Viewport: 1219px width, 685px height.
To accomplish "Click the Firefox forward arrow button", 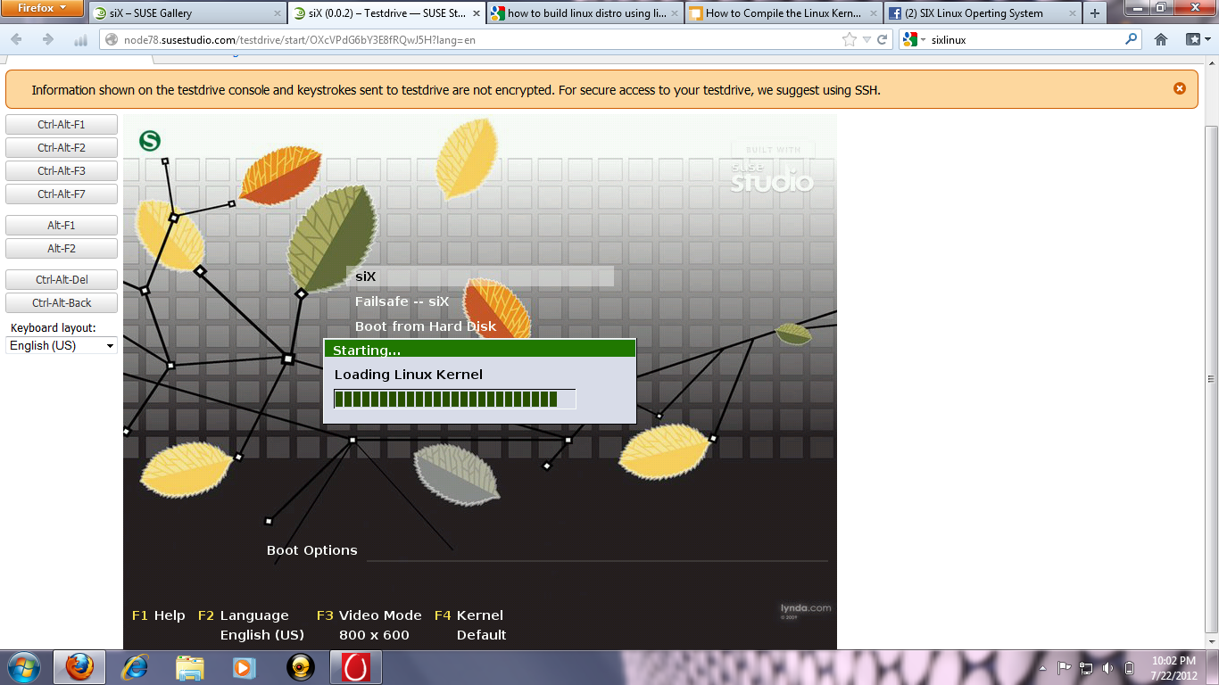I will (48, 40).
